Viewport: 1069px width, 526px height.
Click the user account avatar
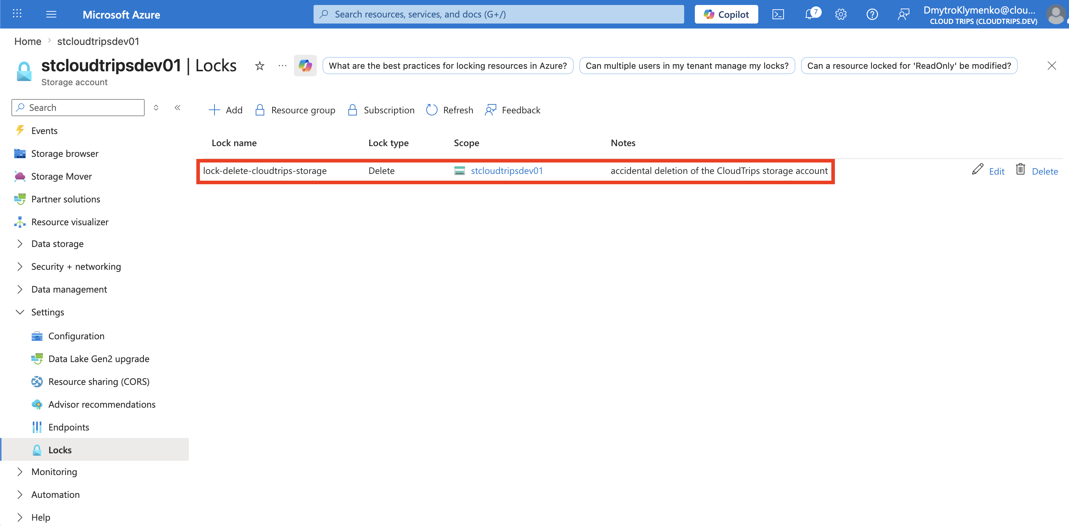1055,14
